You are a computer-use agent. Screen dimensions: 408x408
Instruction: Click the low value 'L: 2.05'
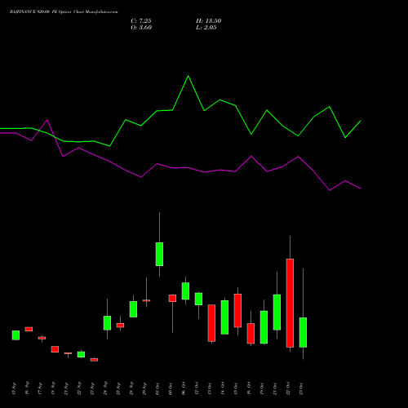tap(206, 28)
